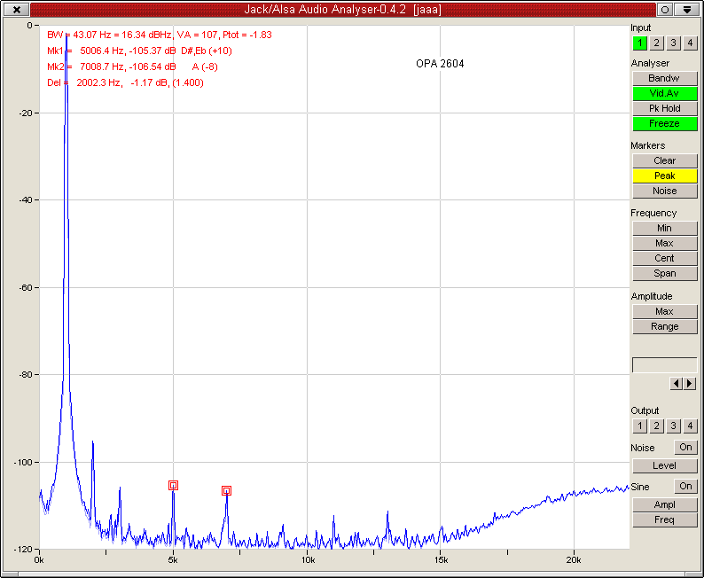
Task: Click the Mk1 5006.4 Hz readout
Action: pos(139,51)
